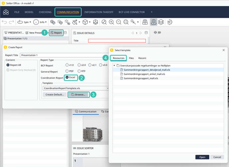The image size is (229, 167).
Task: Open the 3D settings gear icon
Action: click(170, 22)
